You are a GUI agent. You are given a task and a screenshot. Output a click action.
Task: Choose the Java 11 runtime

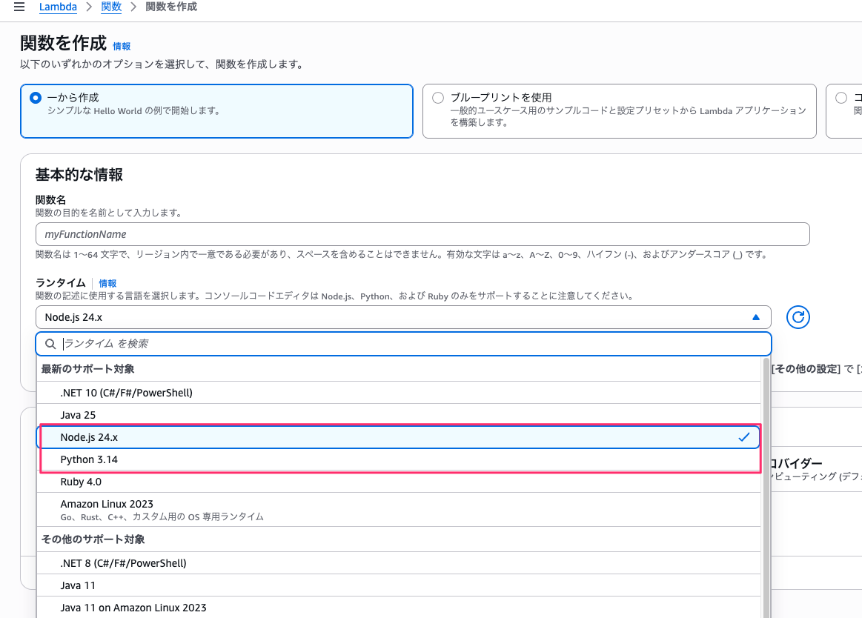pyautogui.click(x=399, y=585)
